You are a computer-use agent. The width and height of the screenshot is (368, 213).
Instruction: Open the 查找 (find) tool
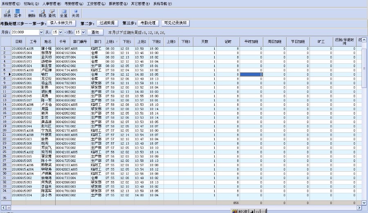(52, 13)
